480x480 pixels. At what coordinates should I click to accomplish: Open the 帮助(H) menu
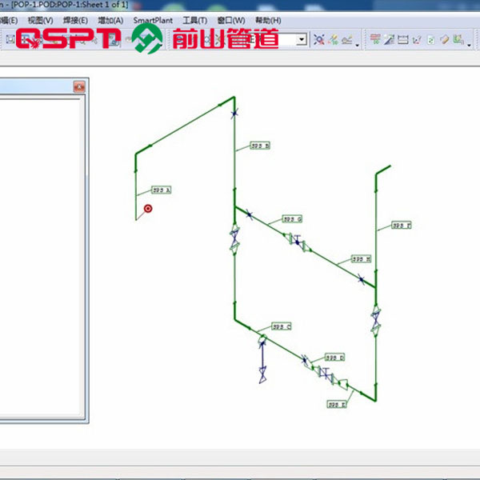267,20
